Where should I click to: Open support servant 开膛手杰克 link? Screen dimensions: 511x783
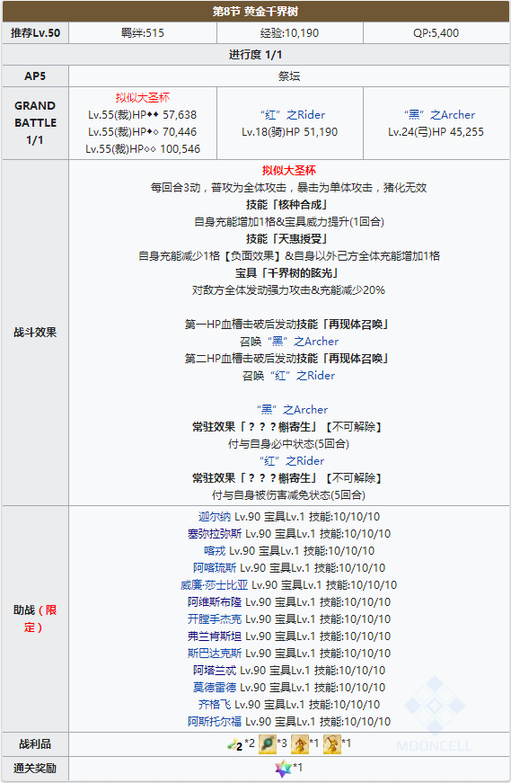pos(215,619)
